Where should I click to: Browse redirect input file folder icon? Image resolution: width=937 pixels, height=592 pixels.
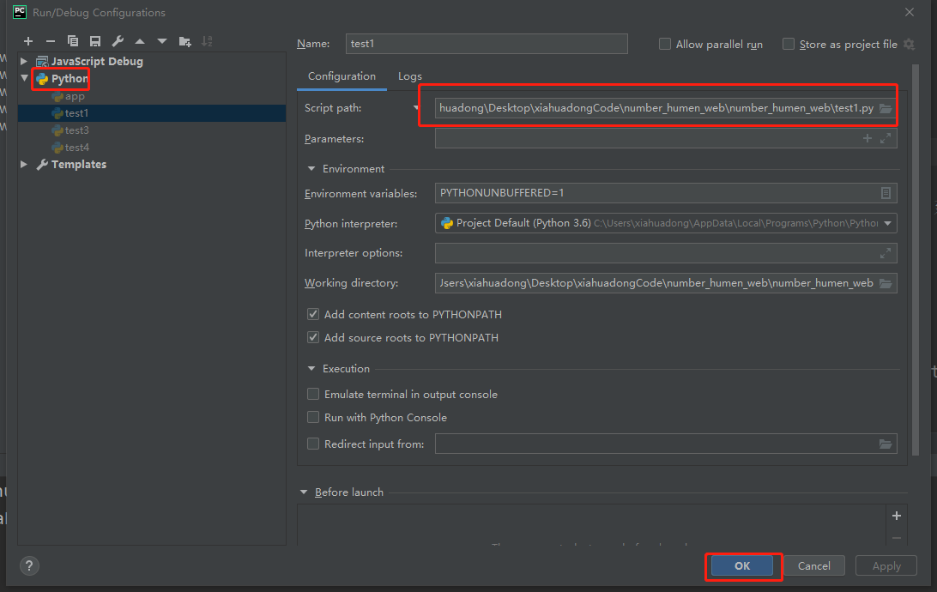coord(886,444)
